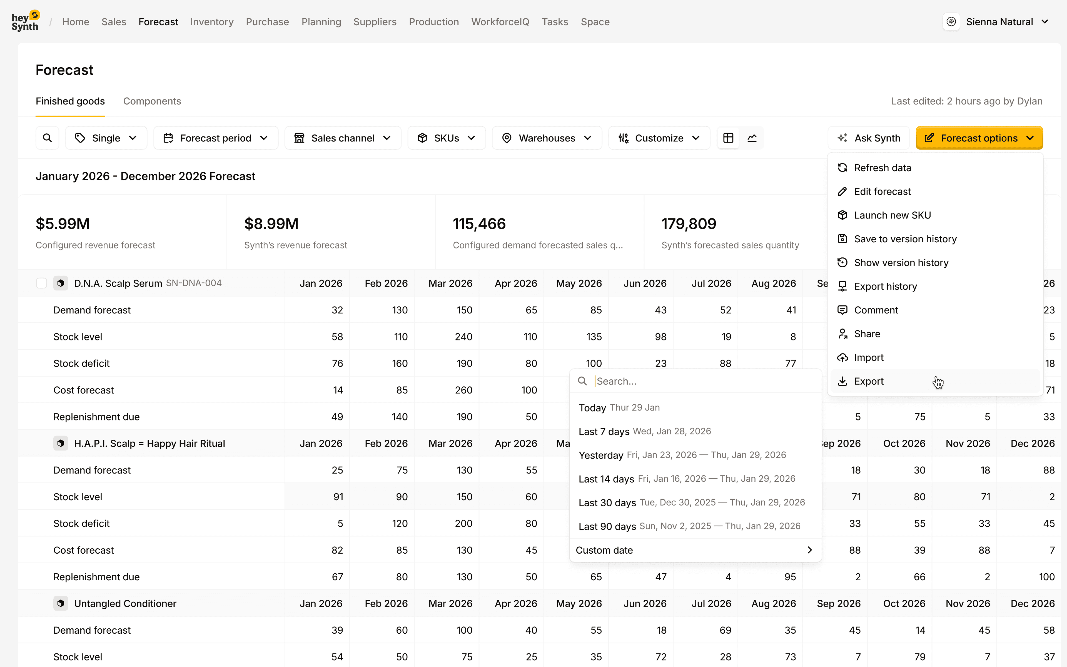The image size is (1067, 667).
Task: Check the D.N.A. Scalp Serum checkbox
Action: (41, 283)
